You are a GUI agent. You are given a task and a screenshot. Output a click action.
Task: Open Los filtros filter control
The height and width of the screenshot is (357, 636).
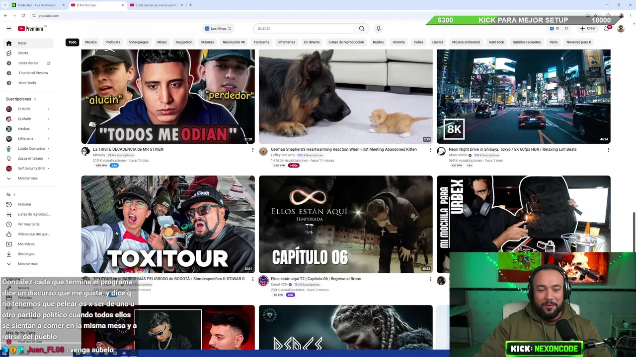(x=218, y=28)
